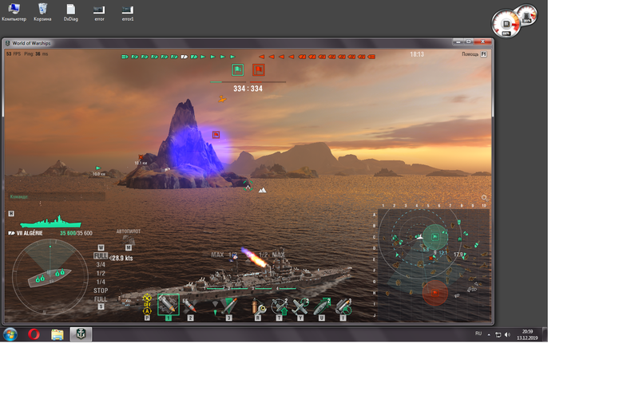Click the red enemy base on minimap
The width and height of the screenshot is (639, 411).
click(434, 291)
